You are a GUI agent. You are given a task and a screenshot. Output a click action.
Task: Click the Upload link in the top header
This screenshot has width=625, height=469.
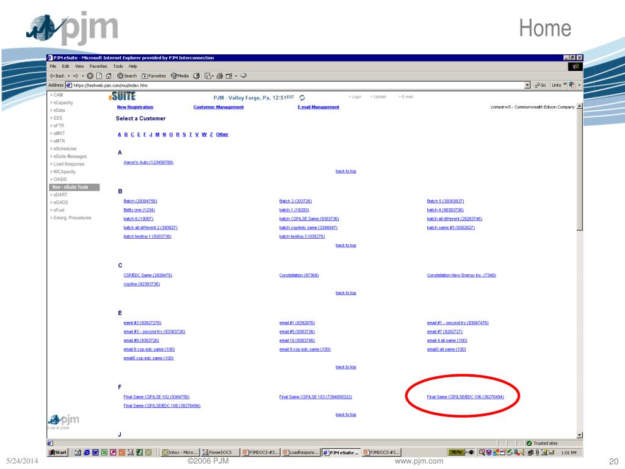point(378,96)
